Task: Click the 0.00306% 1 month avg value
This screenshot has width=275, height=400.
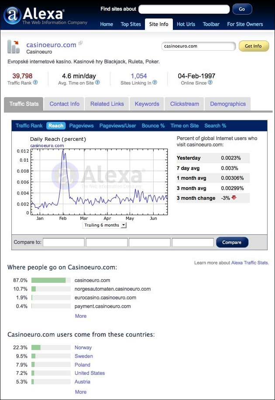Action: coord(232,178)
